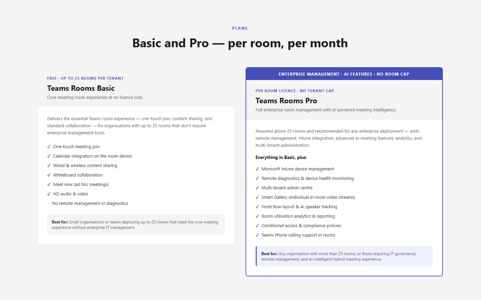The image size is (481, 300).
Task: Click the checkmark beside Multi-tenant admin centre
Action: [x=257, y=188]
